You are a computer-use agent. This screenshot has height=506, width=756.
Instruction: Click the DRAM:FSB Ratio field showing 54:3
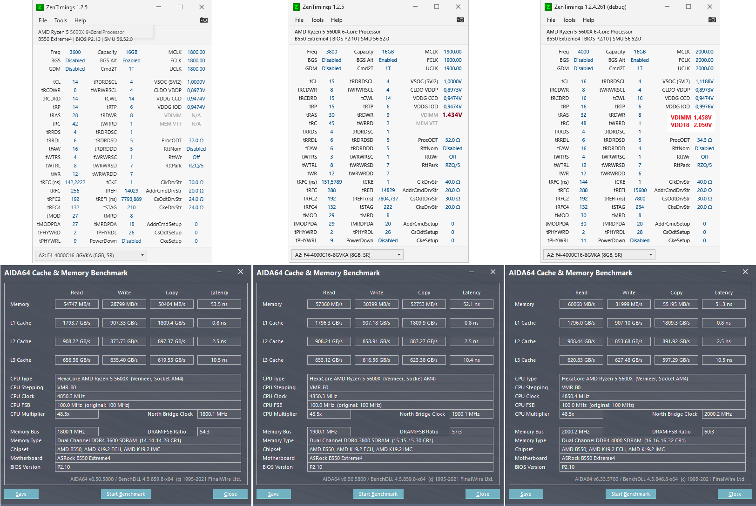pos(219,432)
